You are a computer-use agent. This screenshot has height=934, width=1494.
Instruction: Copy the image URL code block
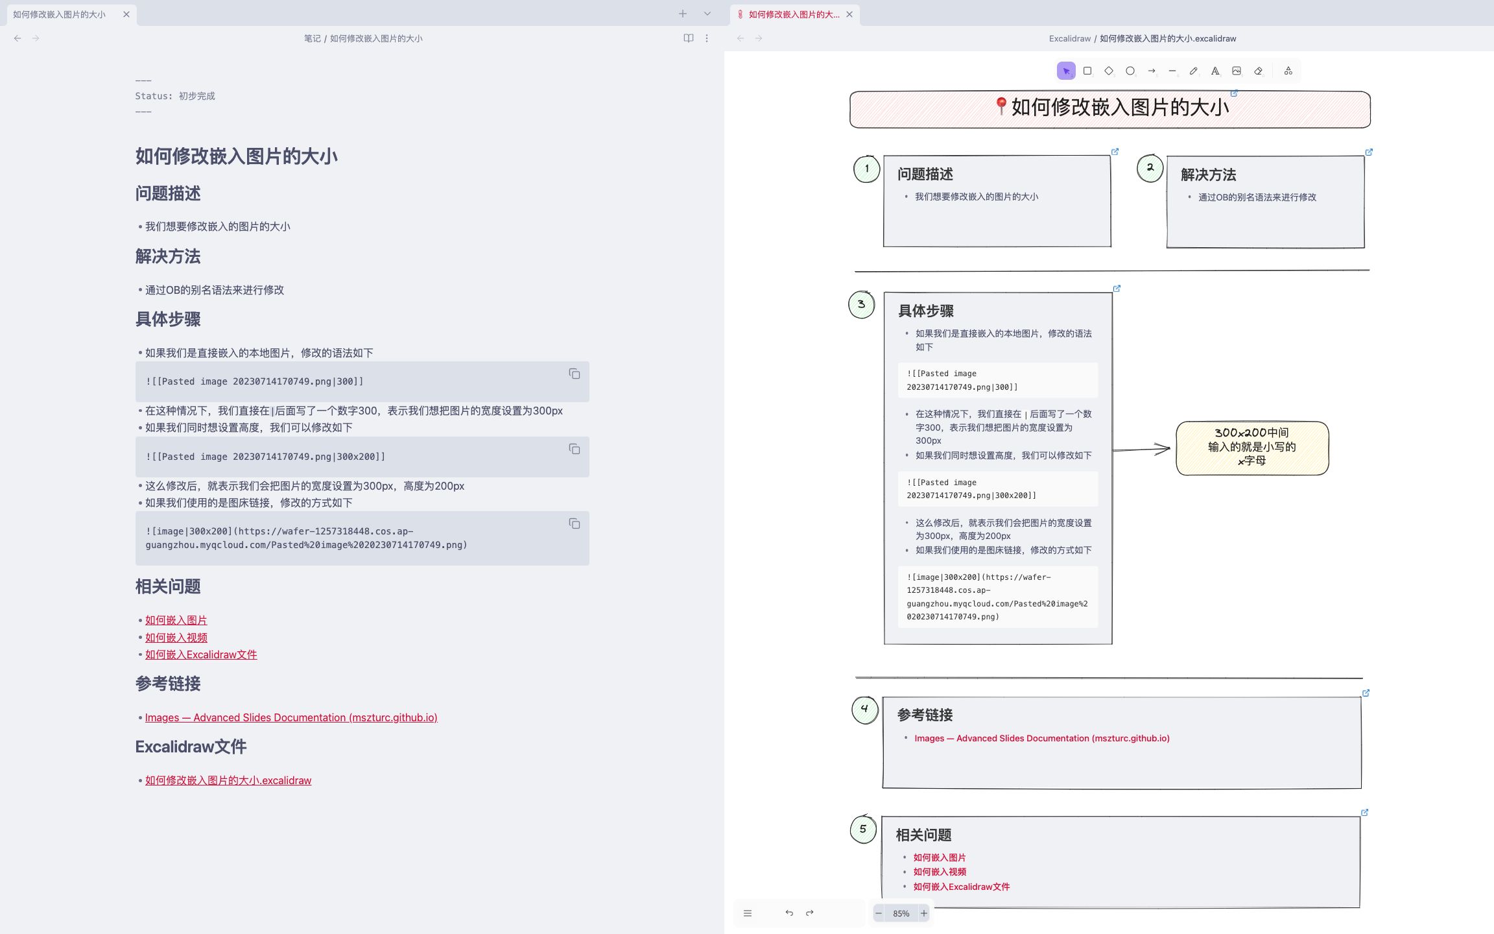[575, 523]
